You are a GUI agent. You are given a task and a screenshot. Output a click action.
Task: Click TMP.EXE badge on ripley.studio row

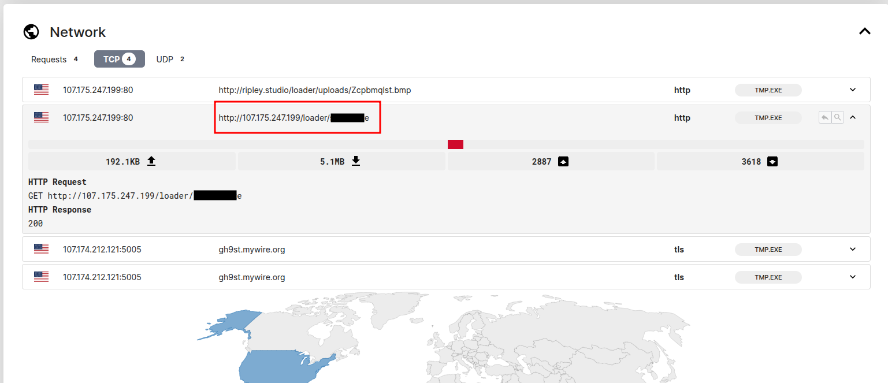click(x=768, y=90)
